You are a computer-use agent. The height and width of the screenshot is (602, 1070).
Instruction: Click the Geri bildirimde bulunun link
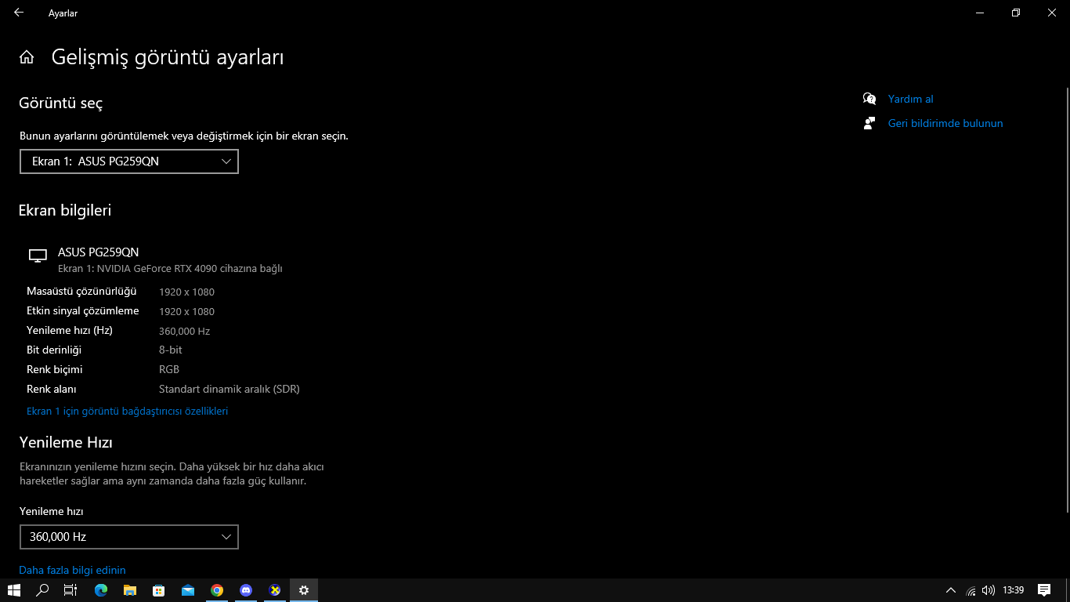[x=945, y=123]
